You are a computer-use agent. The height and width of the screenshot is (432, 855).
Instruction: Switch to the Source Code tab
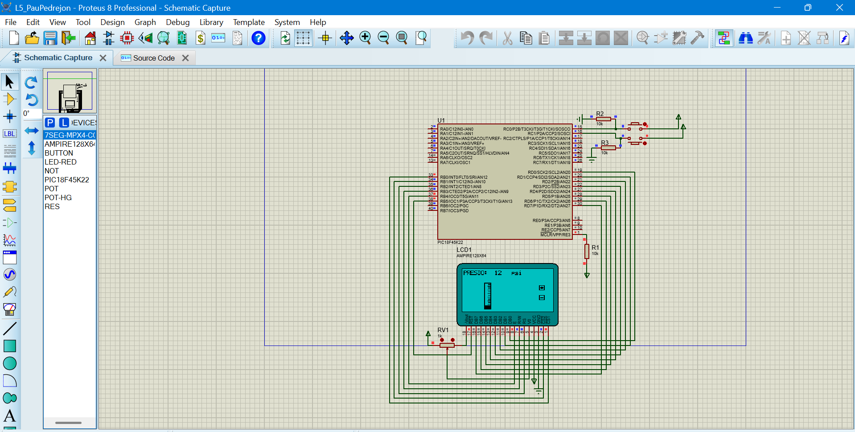pos(154,58)
